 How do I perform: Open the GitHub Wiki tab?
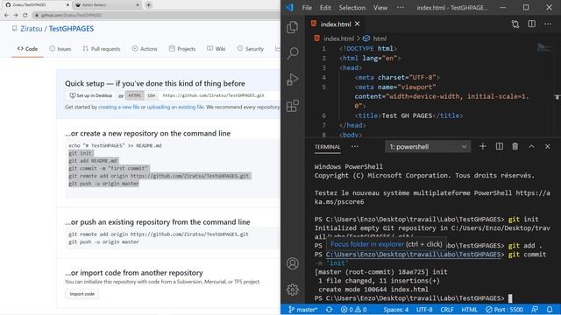click(217, 49)
